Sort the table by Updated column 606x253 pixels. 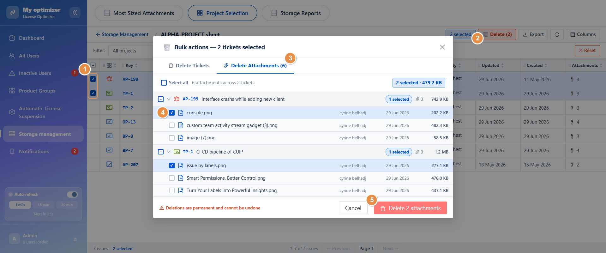click(x=491, y=65)
